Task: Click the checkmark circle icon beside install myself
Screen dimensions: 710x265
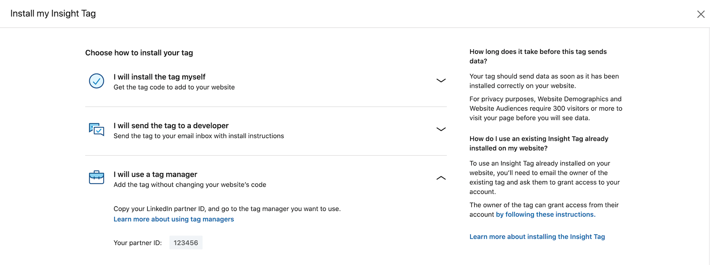Action: click(x=97, y=81)
